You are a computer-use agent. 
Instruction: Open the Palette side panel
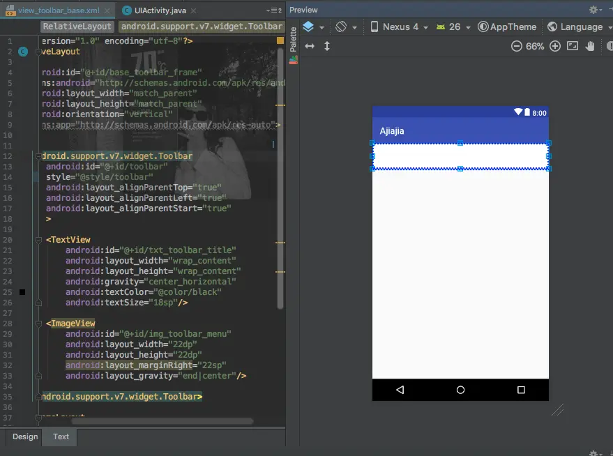[293, 40]
